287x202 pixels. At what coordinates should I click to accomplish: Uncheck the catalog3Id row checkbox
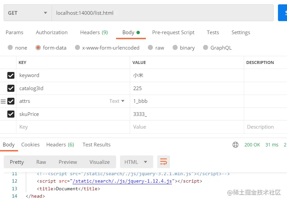(11, 88)
